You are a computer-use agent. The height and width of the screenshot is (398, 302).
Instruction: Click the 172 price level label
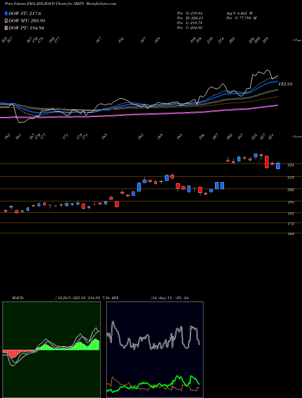tap(291, 224)
